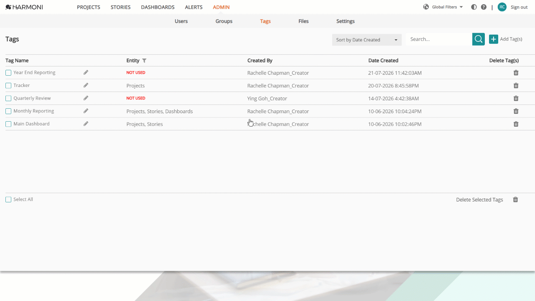Switch to the Groups tab
The image size is (535, 301).
pos(224,21)
